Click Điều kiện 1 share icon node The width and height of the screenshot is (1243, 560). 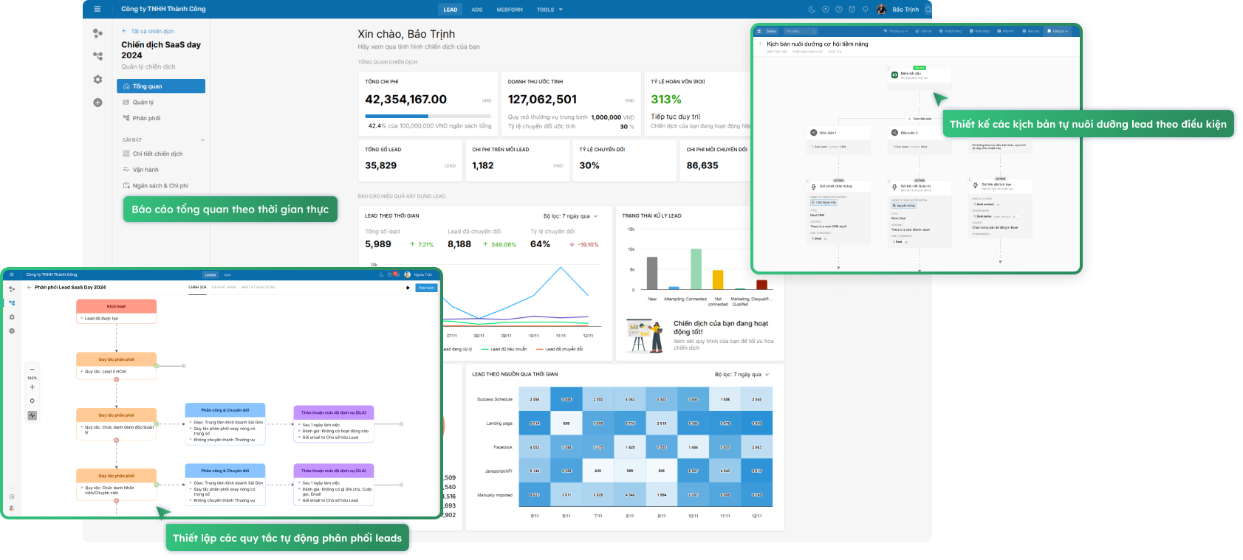coord(814,133)
